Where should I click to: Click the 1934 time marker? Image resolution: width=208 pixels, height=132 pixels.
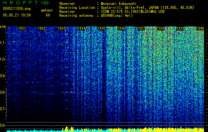click(x=81, y=28)
